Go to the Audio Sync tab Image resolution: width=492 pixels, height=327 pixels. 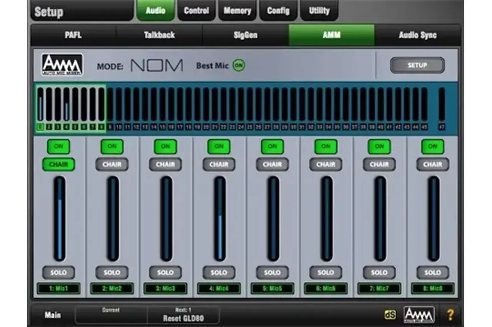pyautogui.click(x=417, y=35)
